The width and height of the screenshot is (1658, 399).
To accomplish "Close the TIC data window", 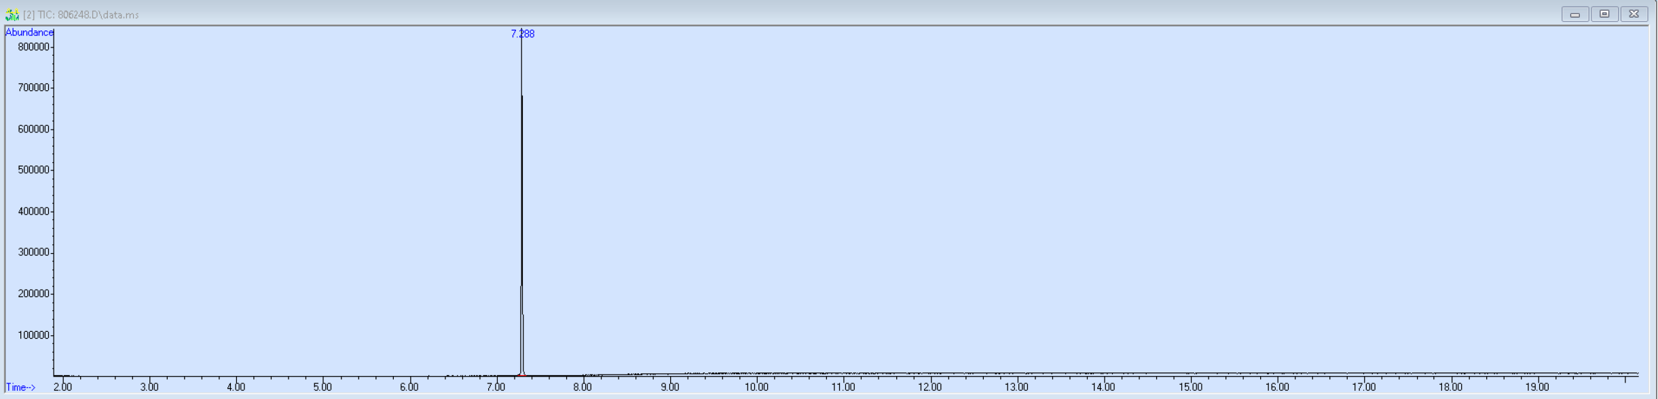I will [x=1634, y=14].
